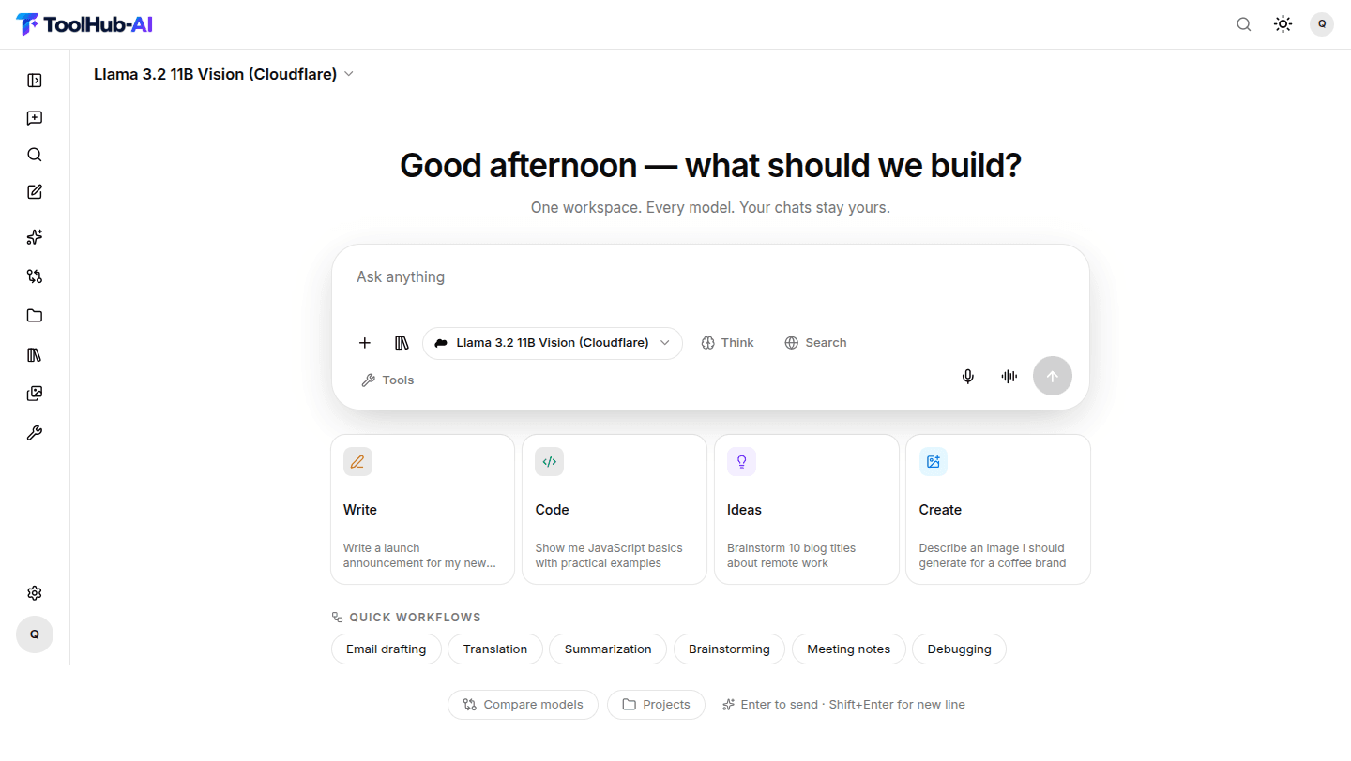
Task: Start a new chat from sidebar
Action: (35, 118)
